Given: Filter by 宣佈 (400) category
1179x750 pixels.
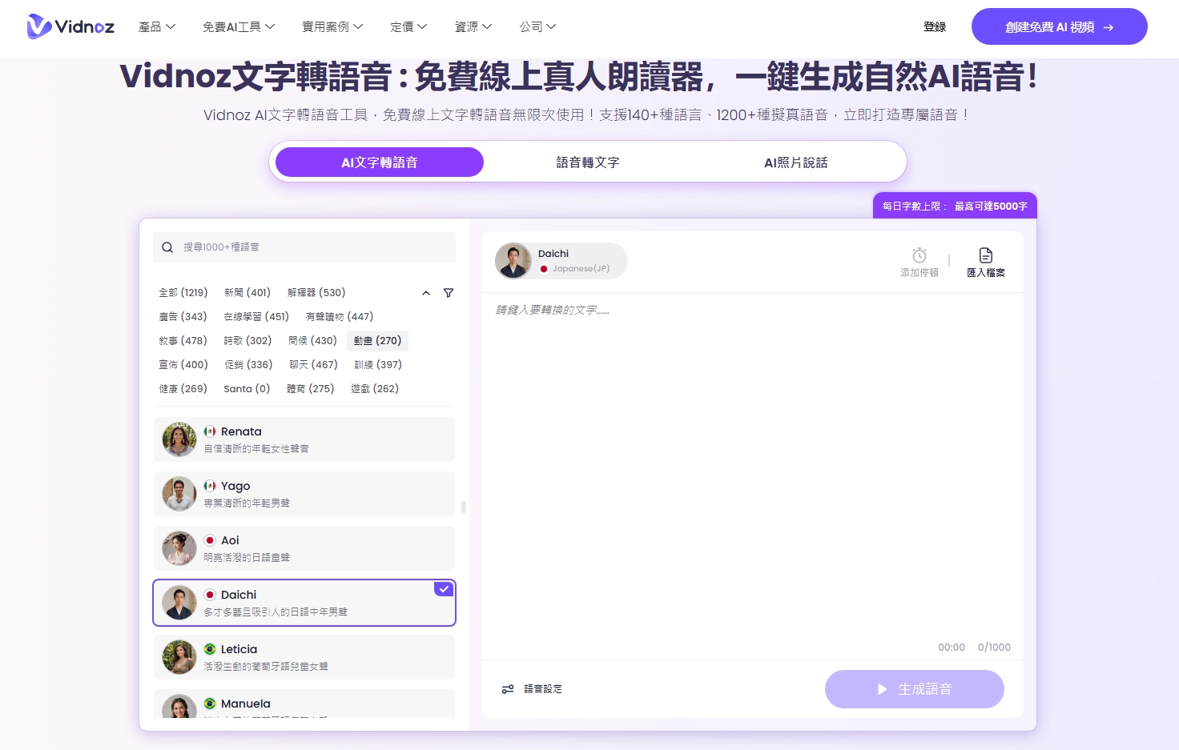Looking at the screenshot, I should click(183, 365).
